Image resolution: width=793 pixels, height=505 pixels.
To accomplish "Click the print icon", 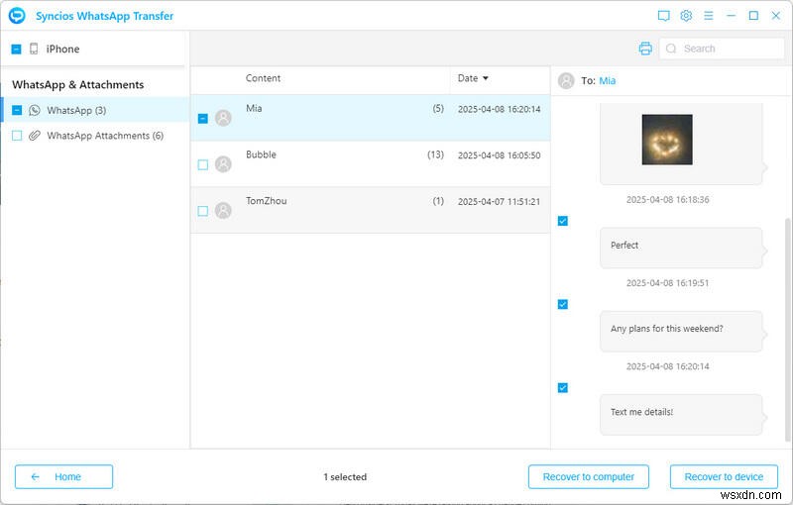I will point(645,49).
